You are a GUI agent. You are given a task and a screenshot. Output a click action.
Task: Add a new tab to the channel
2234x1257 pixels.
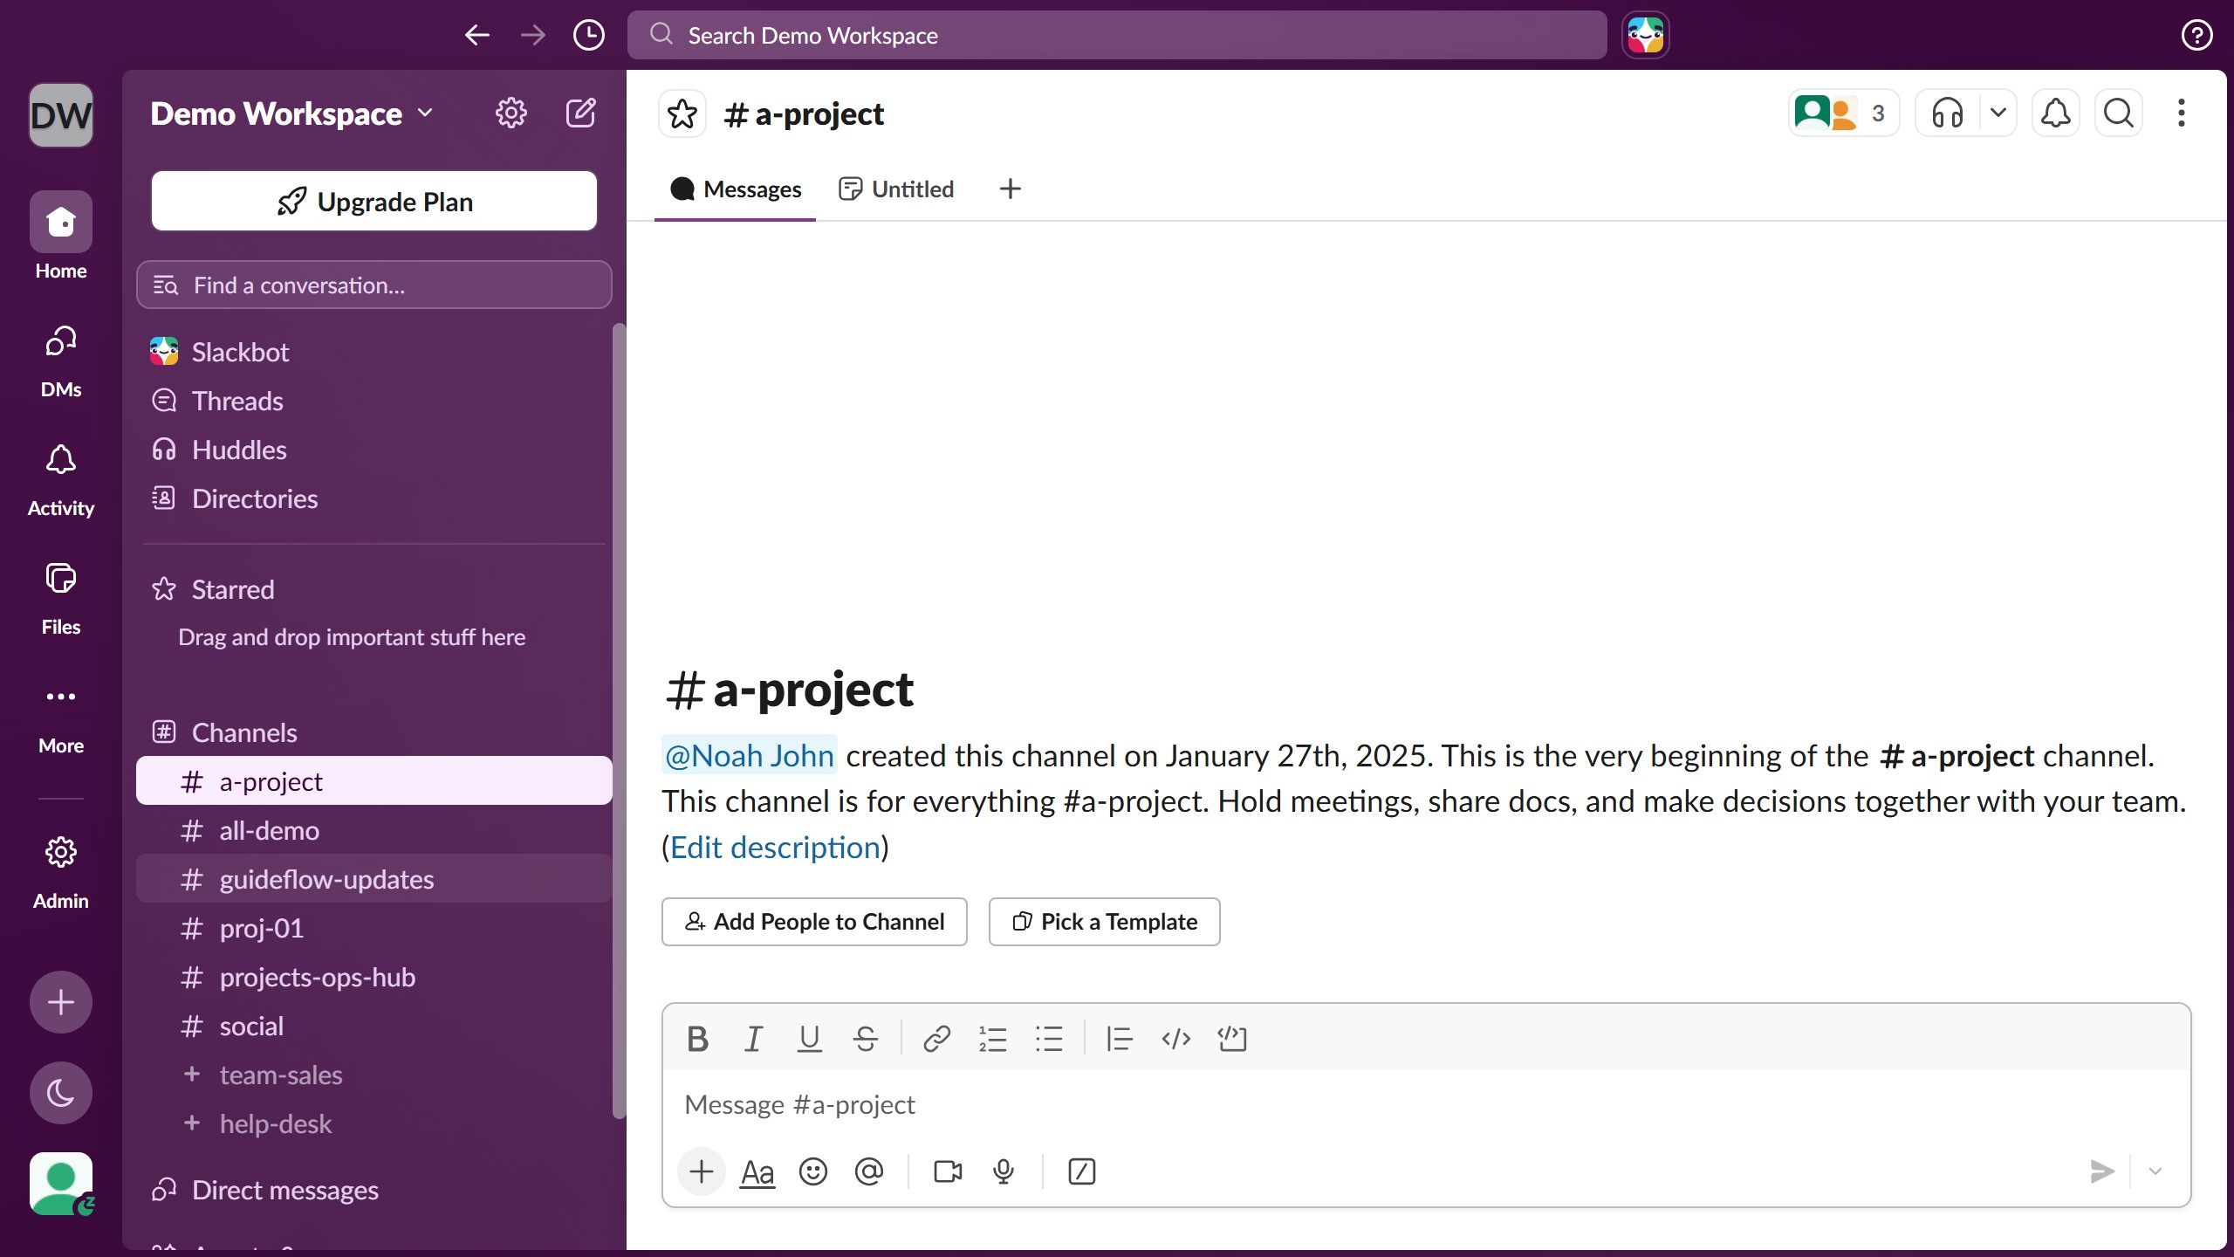tap(1010, 189)
